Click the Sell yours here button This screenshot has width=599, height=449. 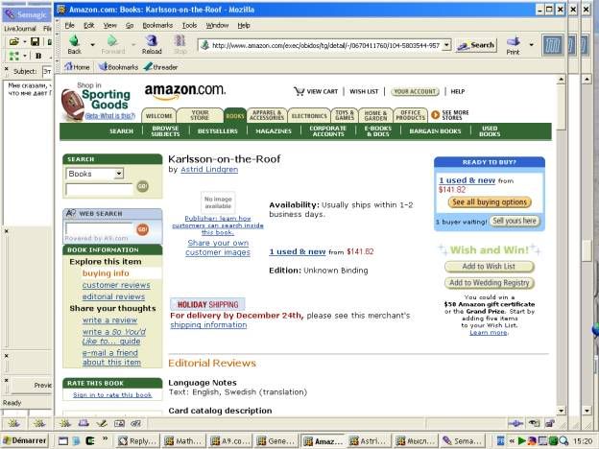pyautogui.click(x=515, y=221)
